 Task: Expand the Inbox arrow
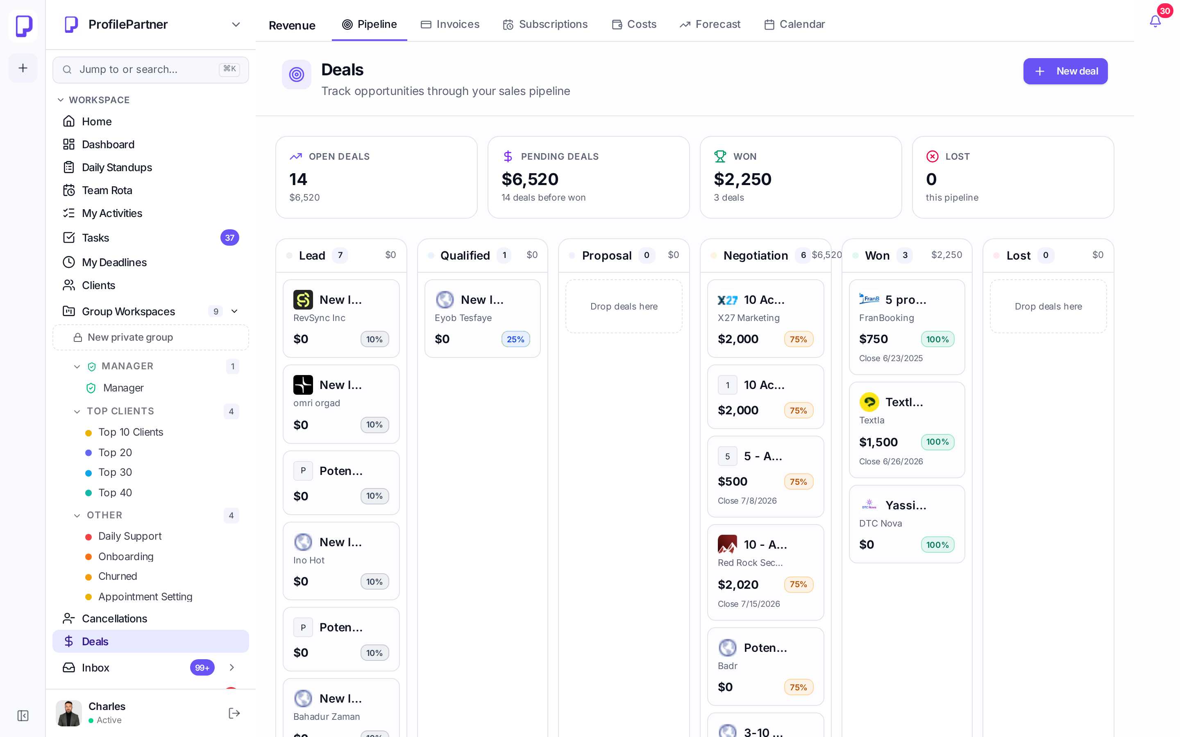(231, 667)
